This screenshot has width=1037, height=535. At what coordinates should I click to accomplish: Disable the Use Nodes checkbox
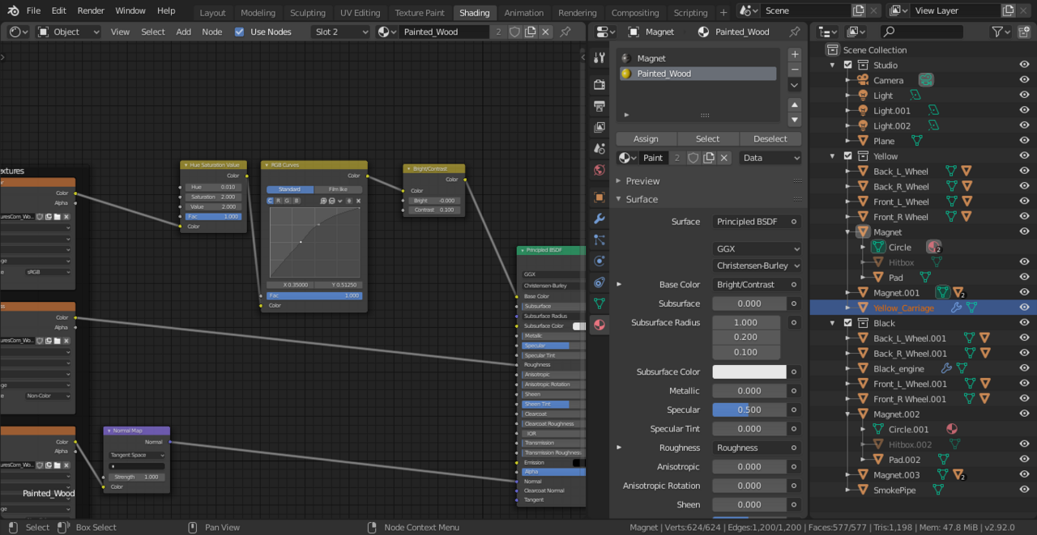240,32
